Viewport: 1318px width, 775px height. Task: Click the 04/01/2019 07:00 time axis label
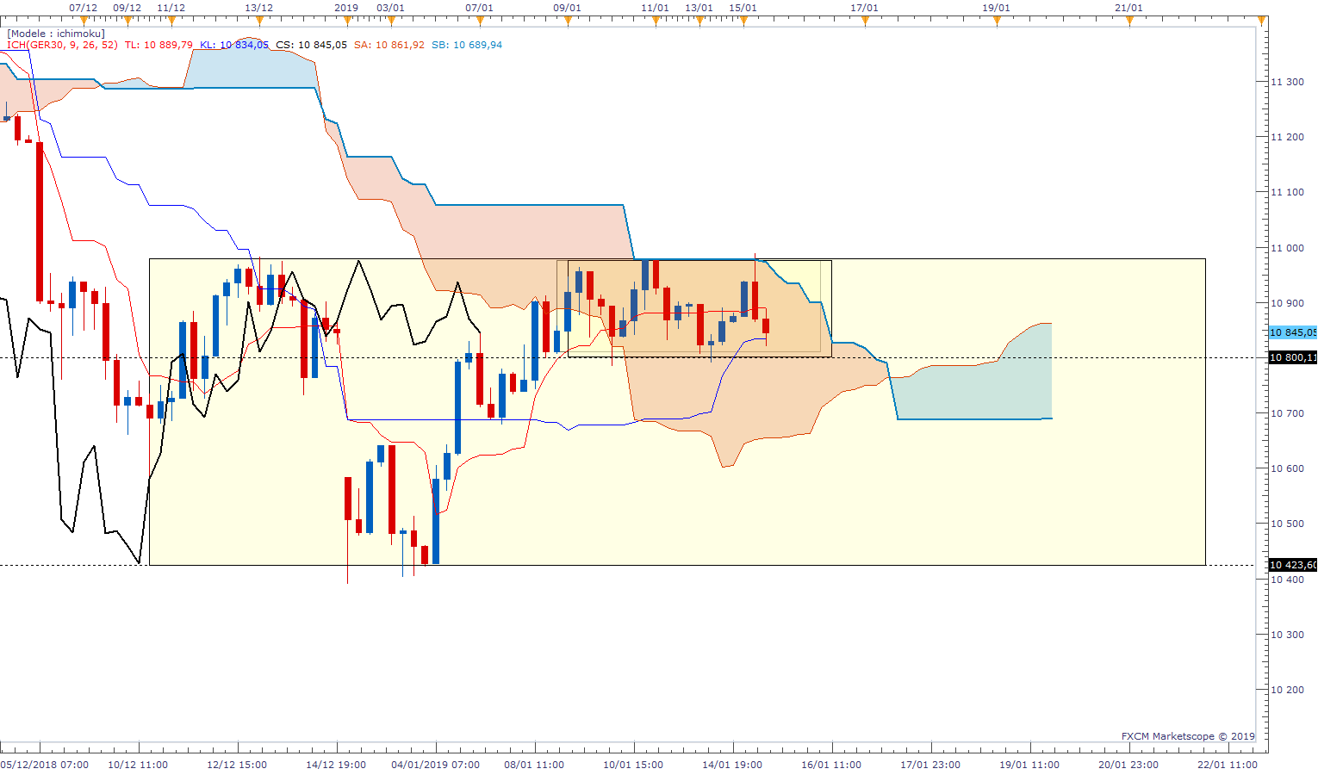[436, 764]
